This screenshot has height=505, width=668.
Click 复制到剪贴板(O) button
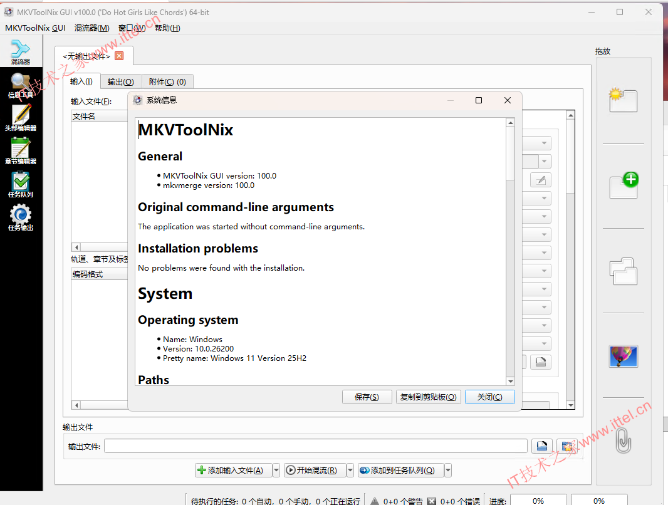click(428, 397)
